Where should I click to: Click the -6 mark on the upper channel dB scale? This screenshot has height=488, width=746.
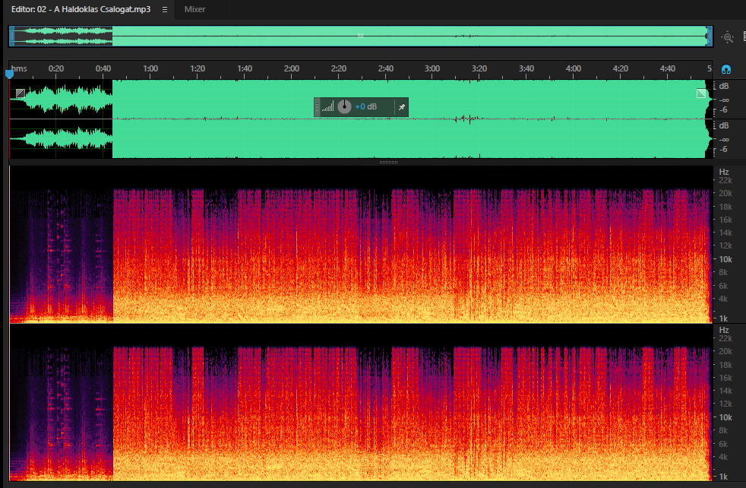pos(723,110)
